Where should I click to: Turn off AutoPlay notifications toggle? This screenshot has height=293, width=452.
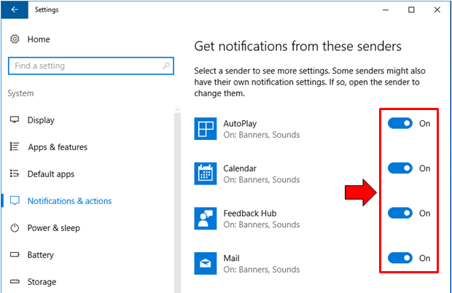pos(400,124)
